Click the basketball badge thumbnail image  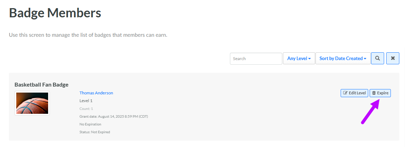tap(32, 103)
